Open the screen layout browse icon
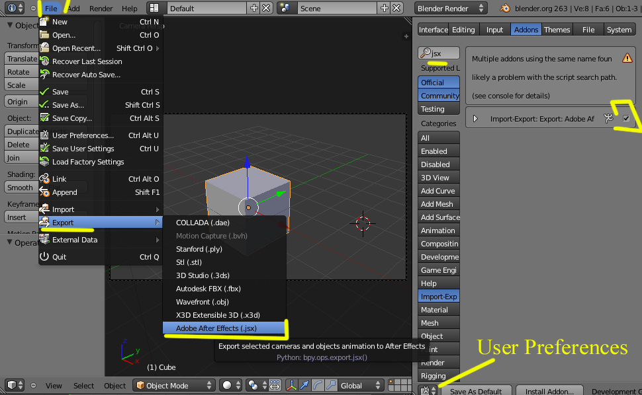This screenshot has width=642, height=395. coord(156,8)
